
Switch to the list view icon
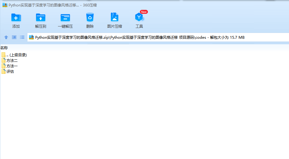(22, 37)
